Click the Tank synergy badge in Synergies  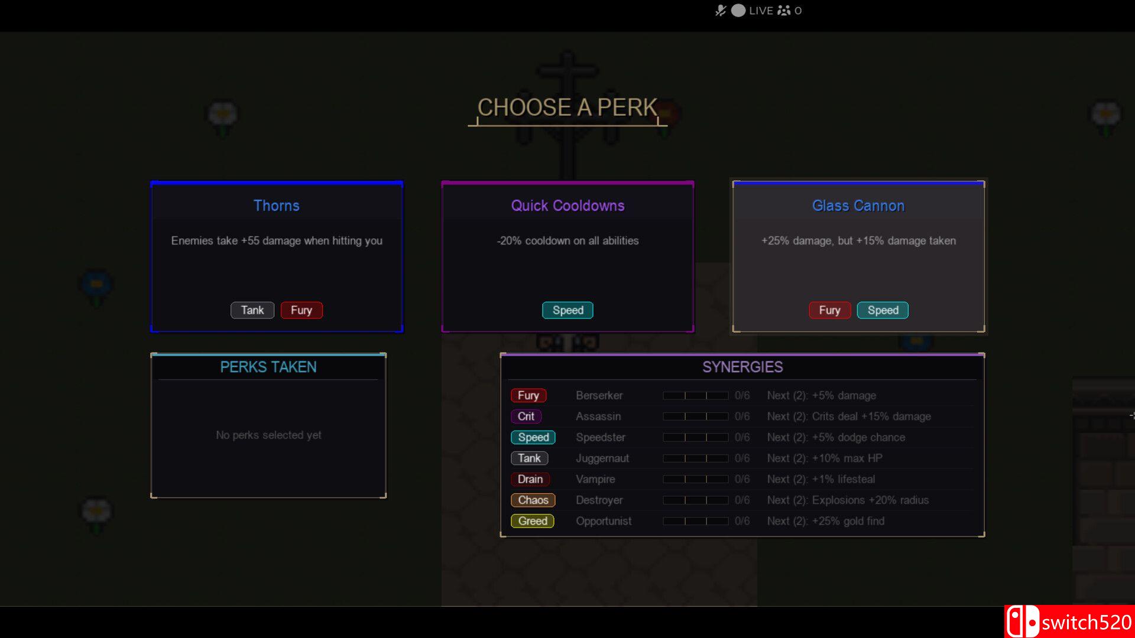pos(529,458)
